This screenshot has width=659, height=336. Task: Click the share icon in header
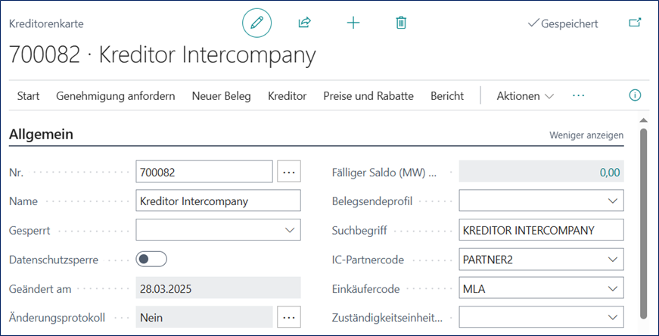click(304, 23)
